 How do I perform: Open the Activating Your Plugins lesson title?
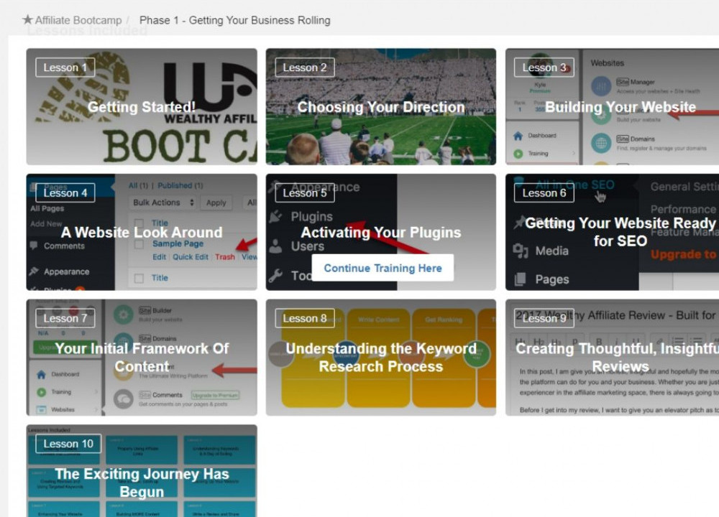(381, 232)
